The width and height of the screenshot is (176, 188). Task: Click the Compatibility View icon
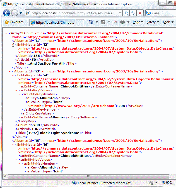point(126,13)
